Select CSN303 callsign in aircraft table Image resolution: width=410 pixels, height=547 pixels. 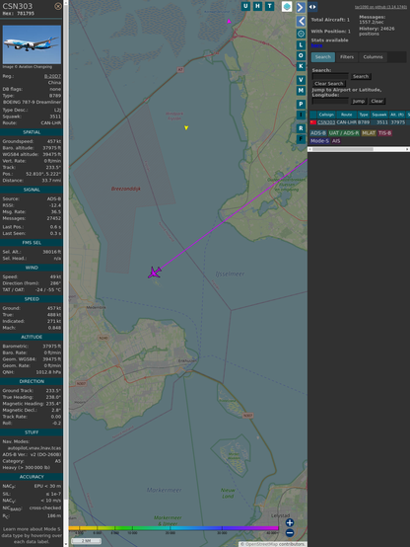(x=326, y=122)
